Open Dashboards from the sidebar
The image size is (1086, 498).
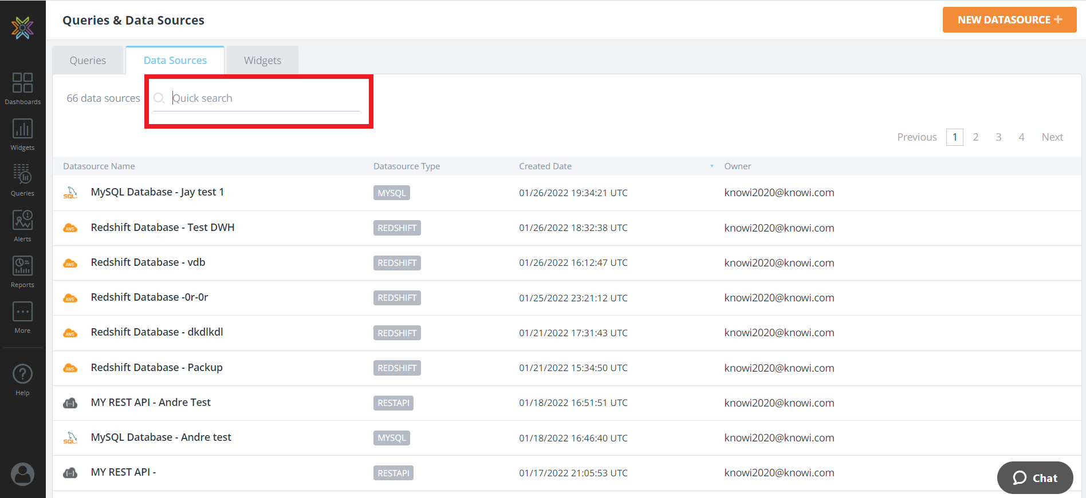point(22,89)
